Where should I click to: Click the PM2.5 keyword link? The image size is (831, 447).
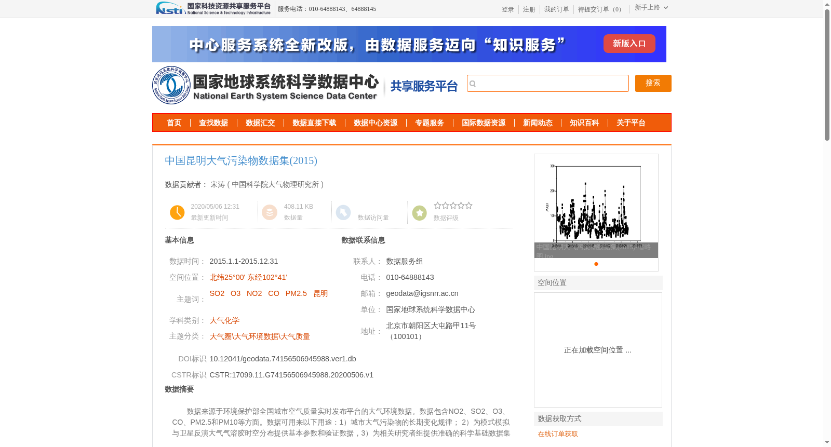296,293
